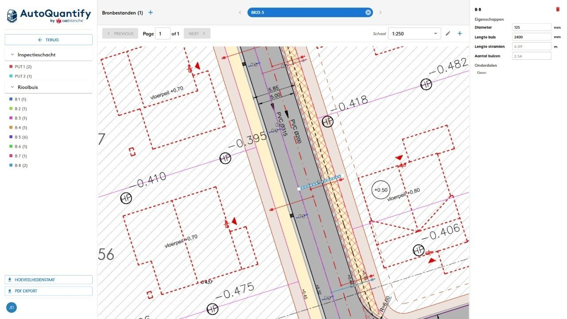Click the +0.50 circle marker on drawing
Viewport: 567px width, 319px height.
[x=381, y=190]
